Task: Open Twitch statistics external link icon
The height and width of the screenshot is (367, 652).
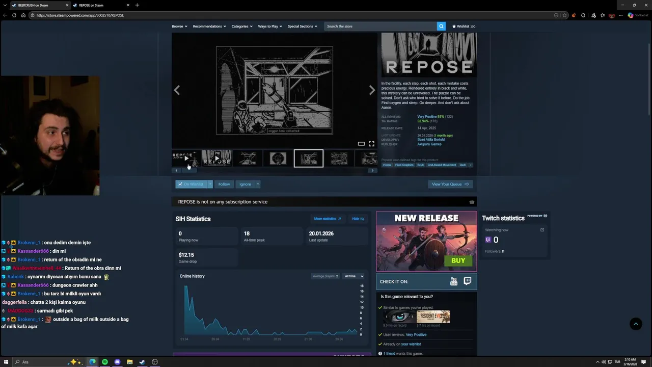Action: (542, 230)
